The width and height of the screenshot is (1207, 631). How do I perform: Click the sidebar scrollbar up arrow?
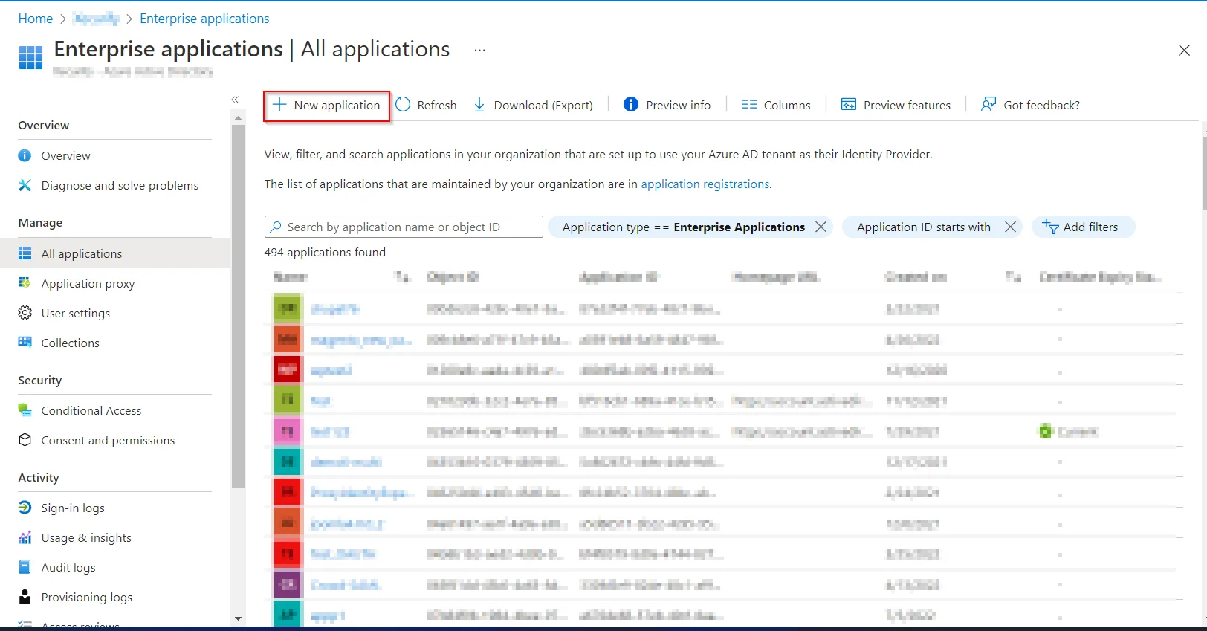click(238, 117)
